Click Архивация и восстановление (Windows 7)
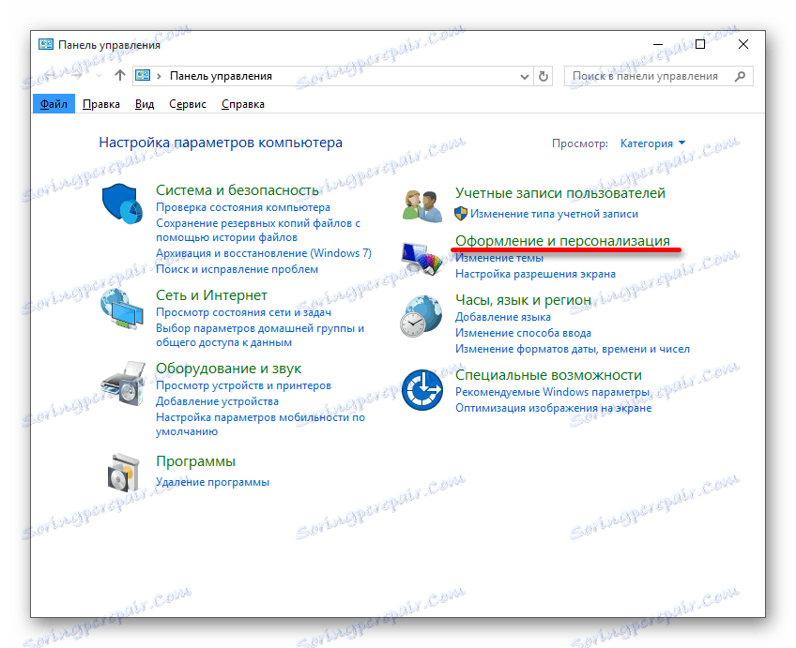Screen dimensions: 796x648 coord(264,252)
